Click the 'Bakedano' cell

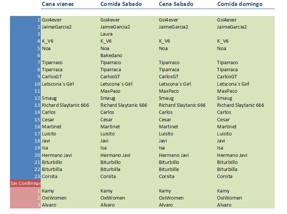tap(111, 56)
